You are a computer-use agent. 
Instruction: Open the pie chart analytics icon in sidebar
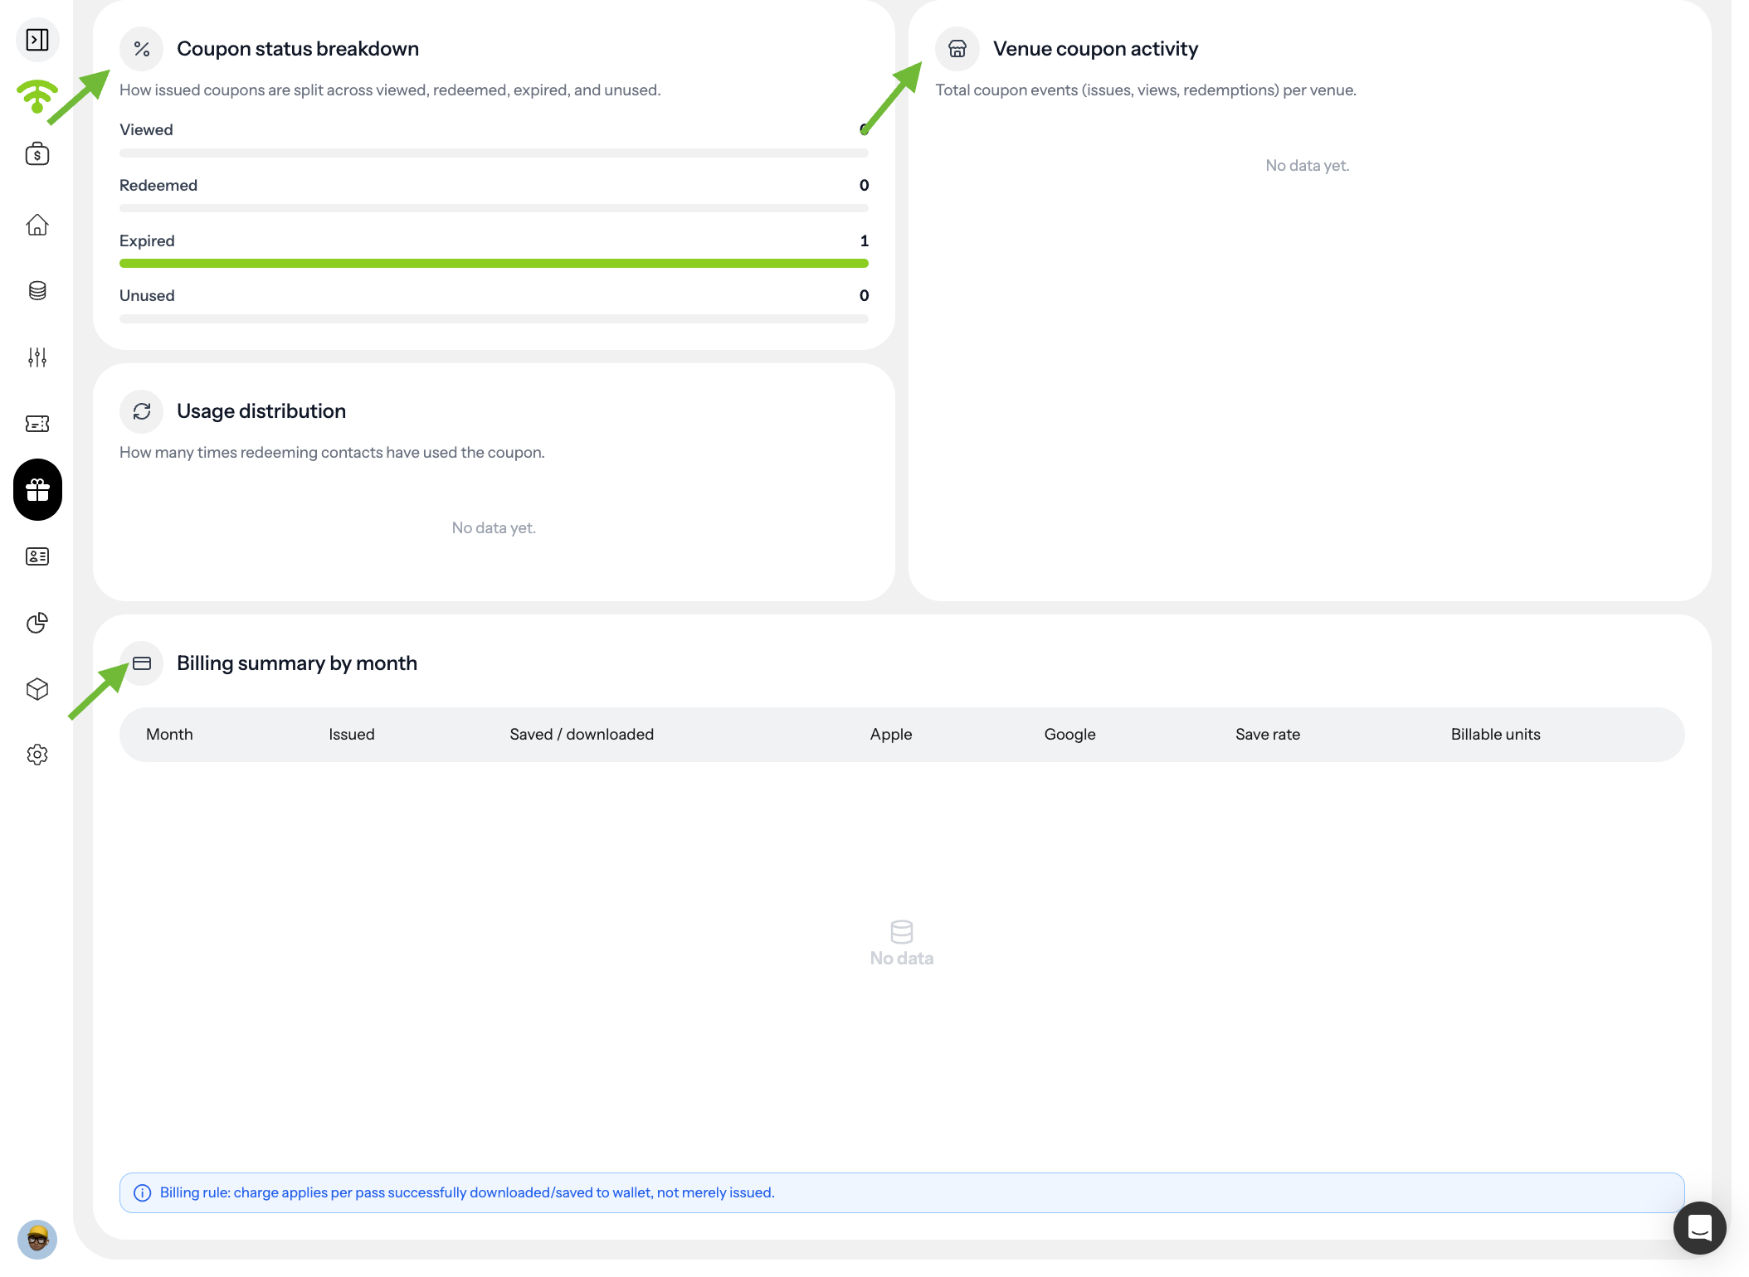(37, 623)
